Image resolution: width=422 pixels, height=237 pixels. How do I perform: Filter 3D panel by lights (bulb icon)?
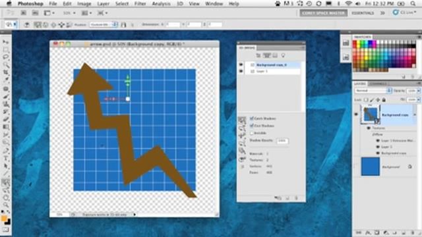point(283,55)
